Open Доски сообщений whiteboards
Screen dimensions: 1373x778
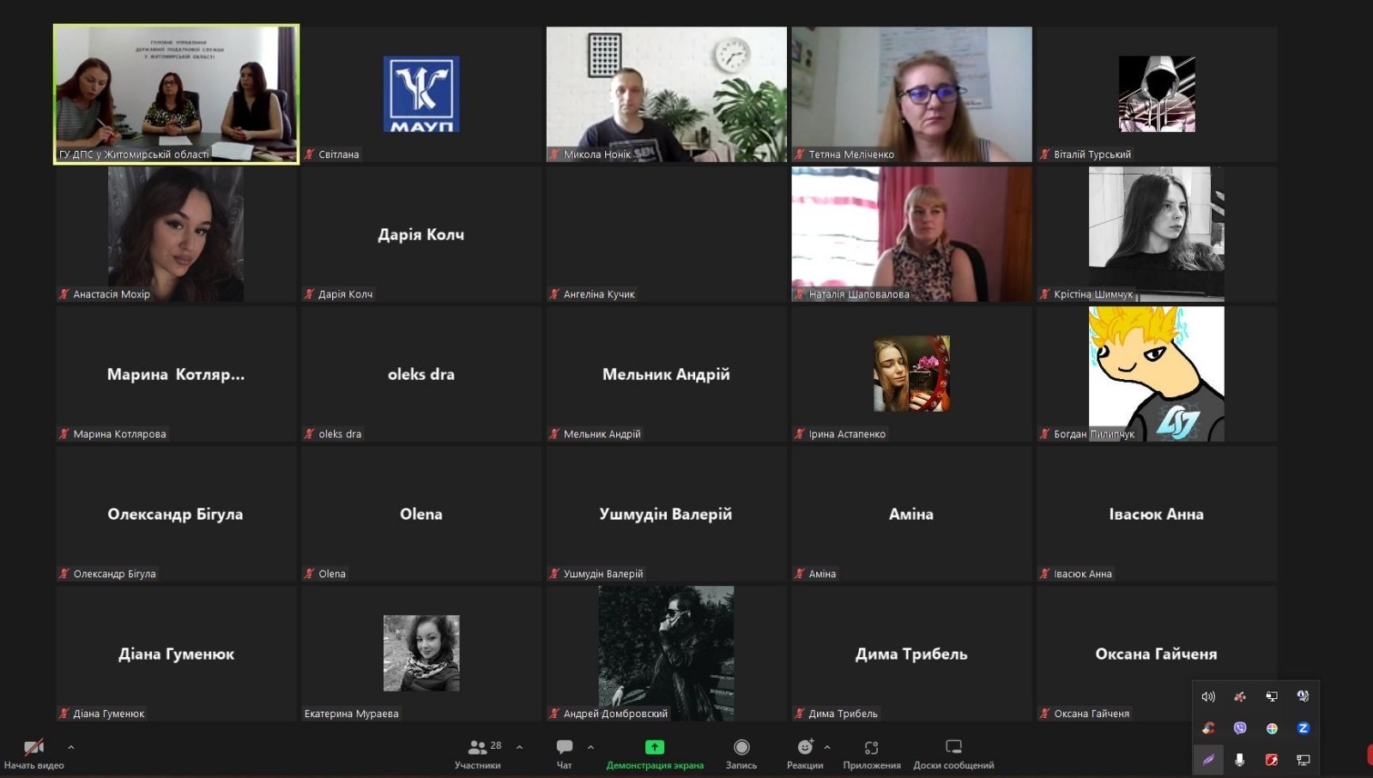[953, 752]
